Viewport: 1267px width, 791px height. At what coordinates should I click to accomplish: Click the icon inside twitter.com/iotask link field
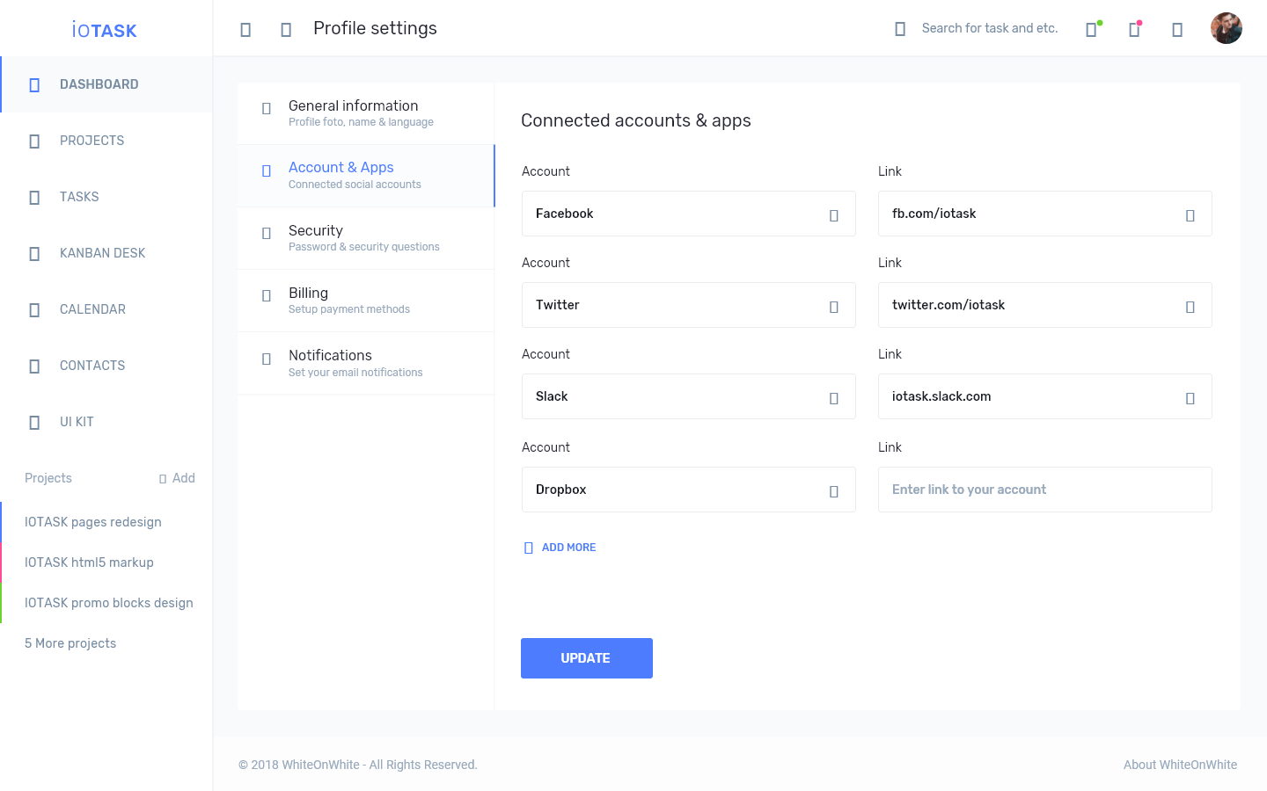click(x=1190, y=307)
